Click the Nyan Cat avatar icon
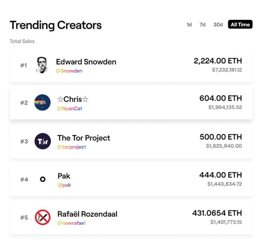Viewport: 261px width, 243px height. 42,102
